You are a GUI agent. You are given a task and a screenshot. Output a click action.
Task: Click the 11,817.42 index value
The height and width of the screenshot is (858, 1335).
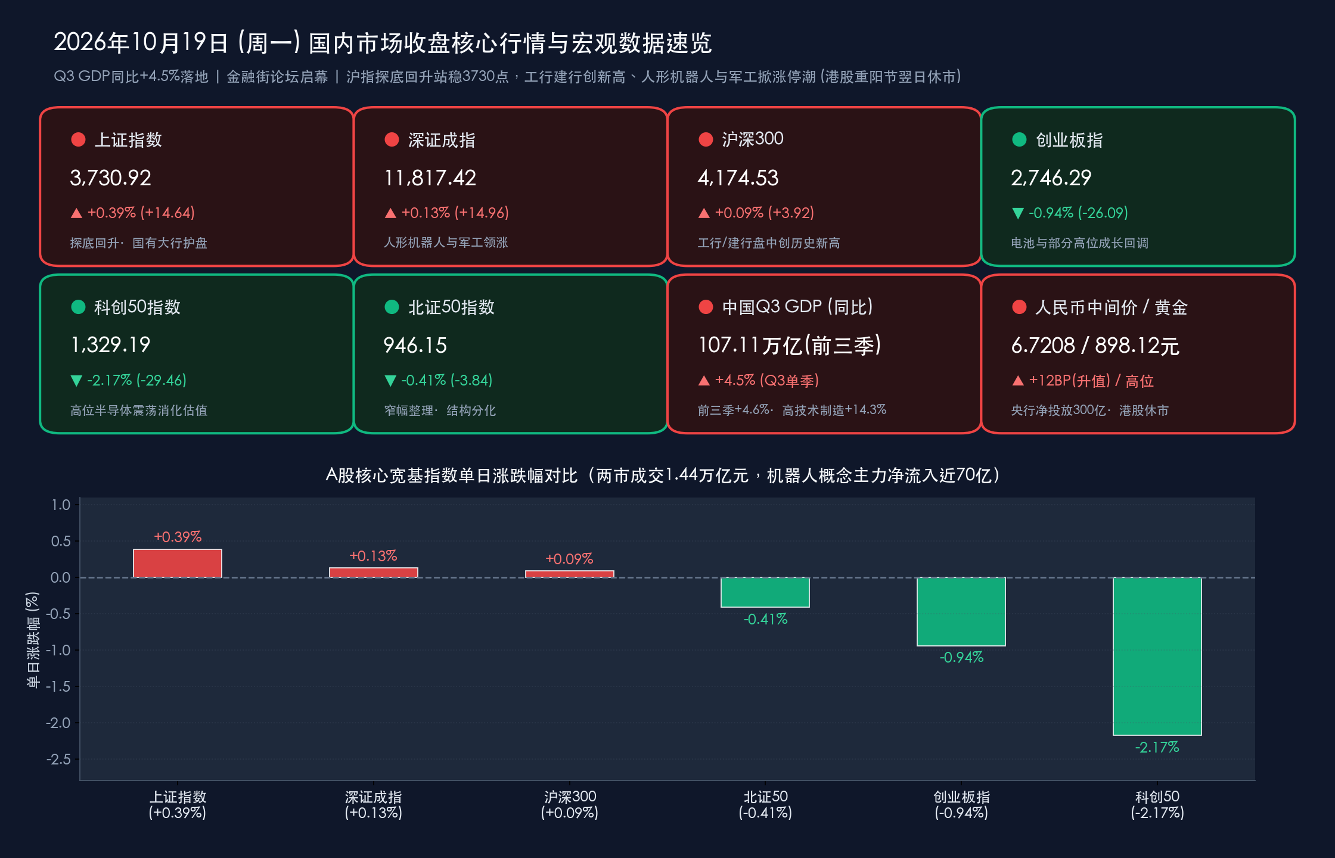[x=430, y=178]
